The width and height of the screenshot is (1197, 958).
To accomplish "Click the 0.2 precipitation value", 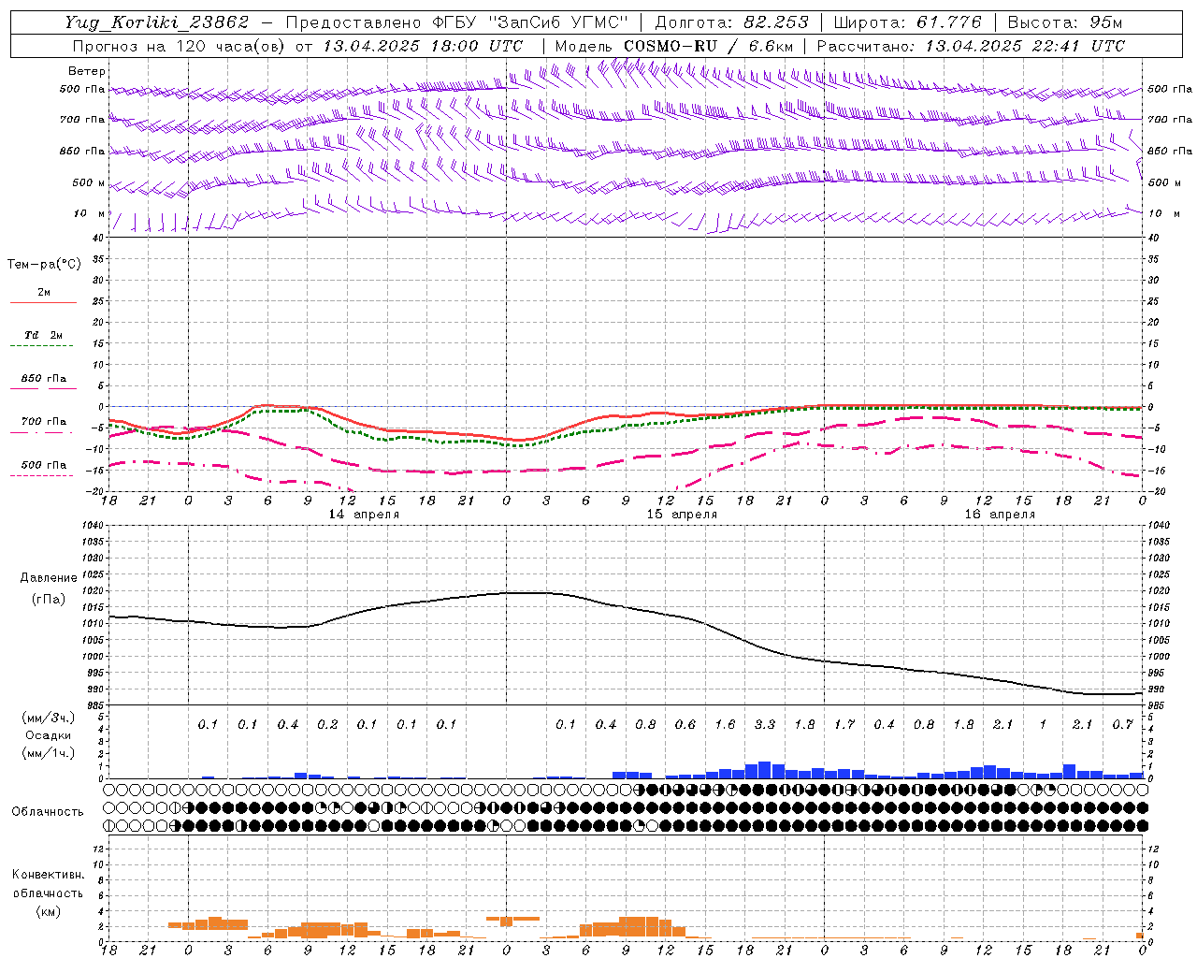I will [327, 724].
